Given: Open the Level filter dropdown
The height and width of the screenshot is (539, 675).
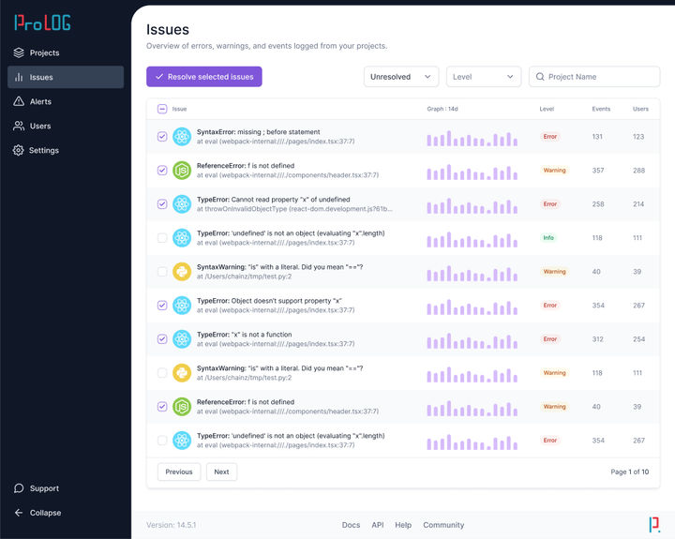Looking at the screenshot, I should [484, 77].
